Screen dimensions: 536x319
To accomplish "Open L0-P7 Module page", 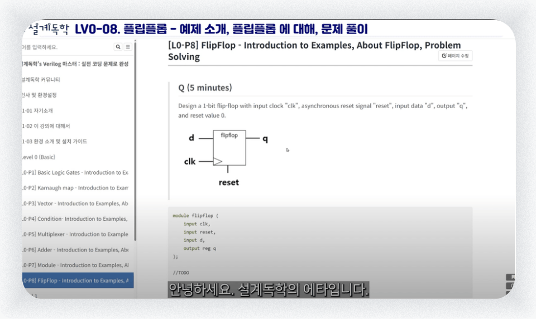I will [x=75, y=265].
